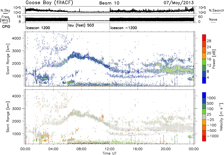
Task: Click the velocity panel Slant Range [km] label
Action: pos(8,117)
